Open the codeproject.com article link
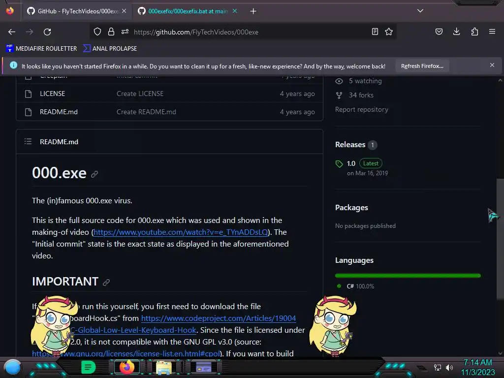Viewport: 504px width, 378px height. coord(218,318)
